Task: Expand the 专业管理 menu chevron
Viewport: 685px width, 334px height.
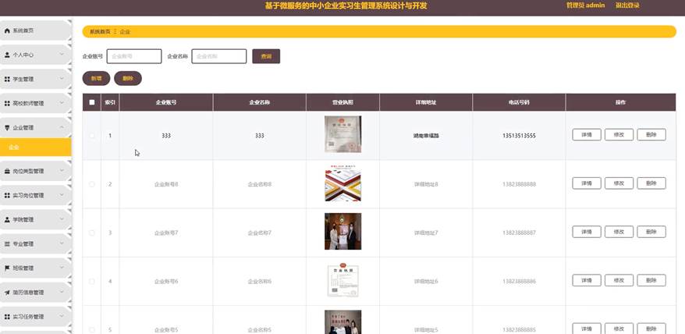Action: click(62, 244)
